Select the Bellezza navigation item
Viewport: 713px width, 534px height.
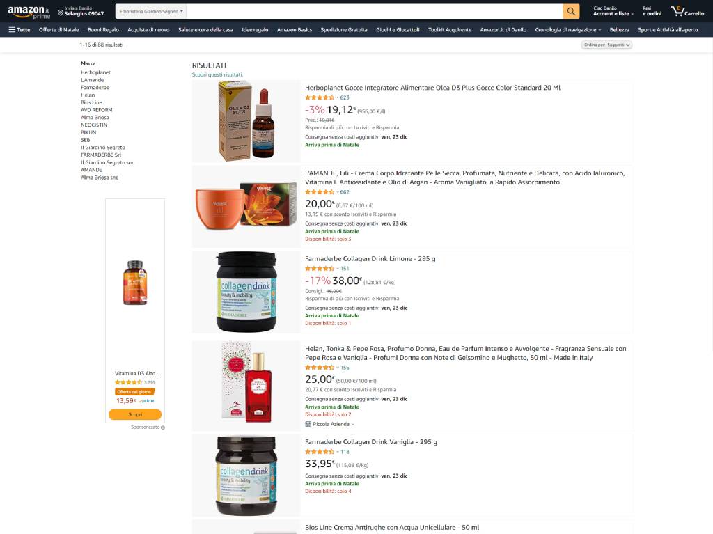619,29
